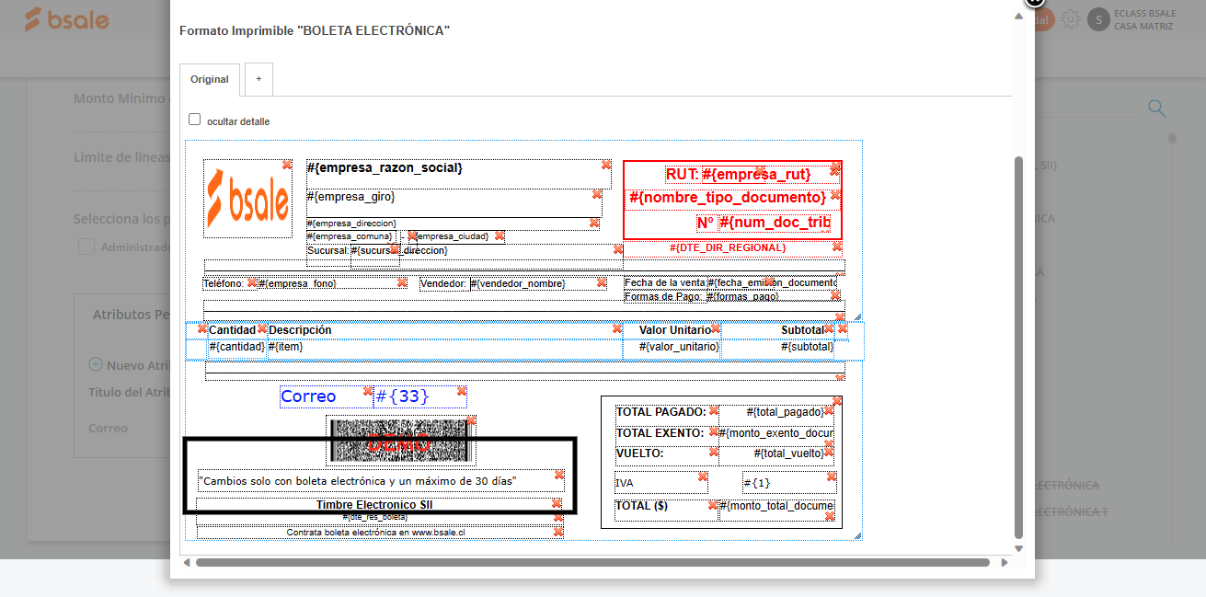Delete the blue Correo label
The height and width of the screenshot is (597, 1206).
pos(368,391)
